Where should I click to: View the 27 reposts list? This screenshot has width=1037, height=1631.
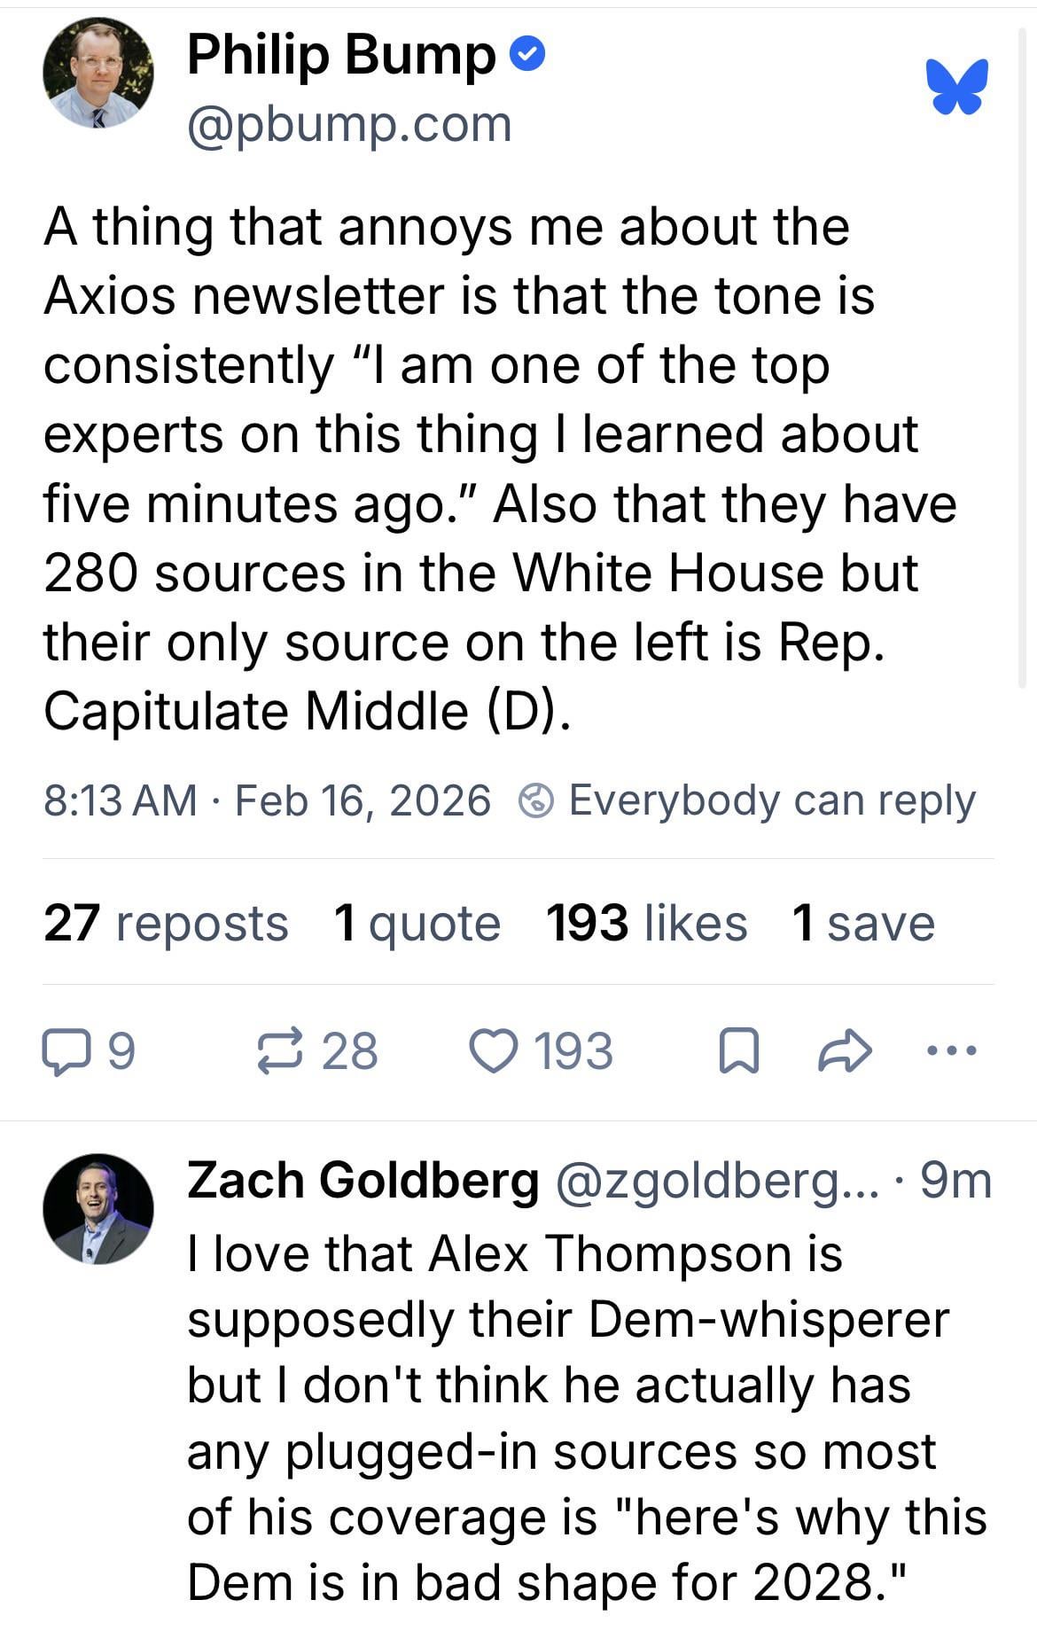pos(166,923)
